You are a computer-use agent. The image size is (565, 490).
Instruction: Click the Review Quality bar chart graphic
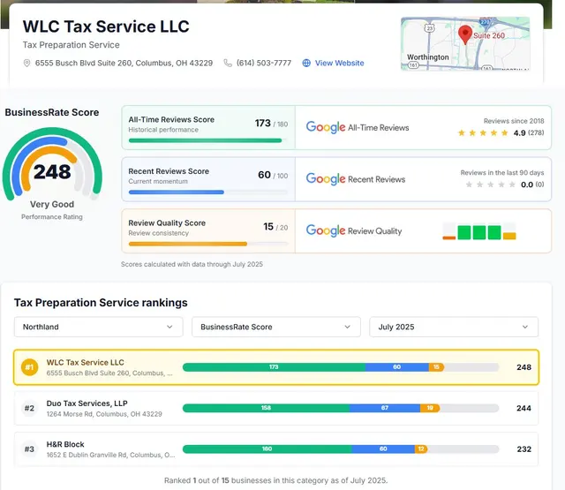(479, 231)
